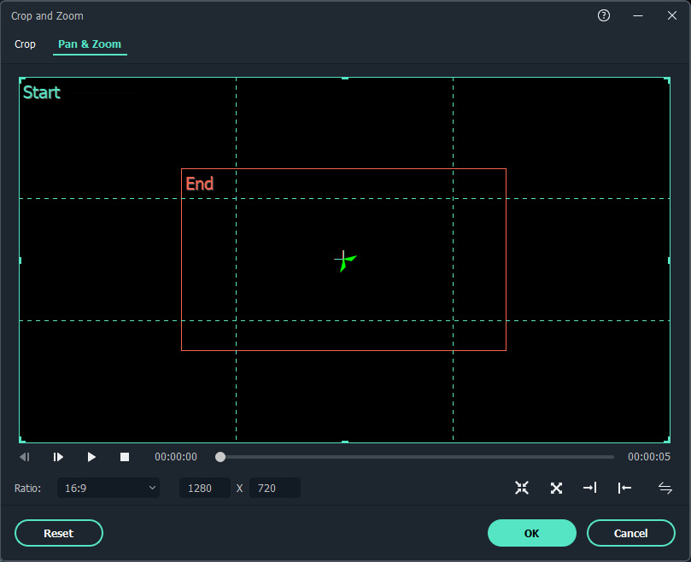Switch to the Crop tab
This screenshot has height=562, width=691.
point(26,44)
